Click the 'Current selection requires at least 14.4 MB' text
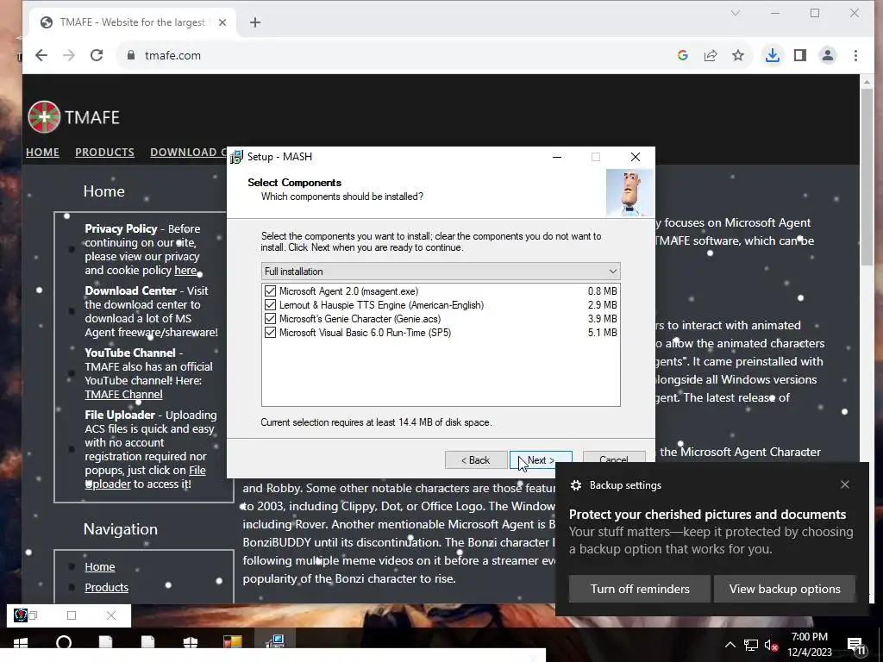 pyautogui.click(x=376, y=422)
